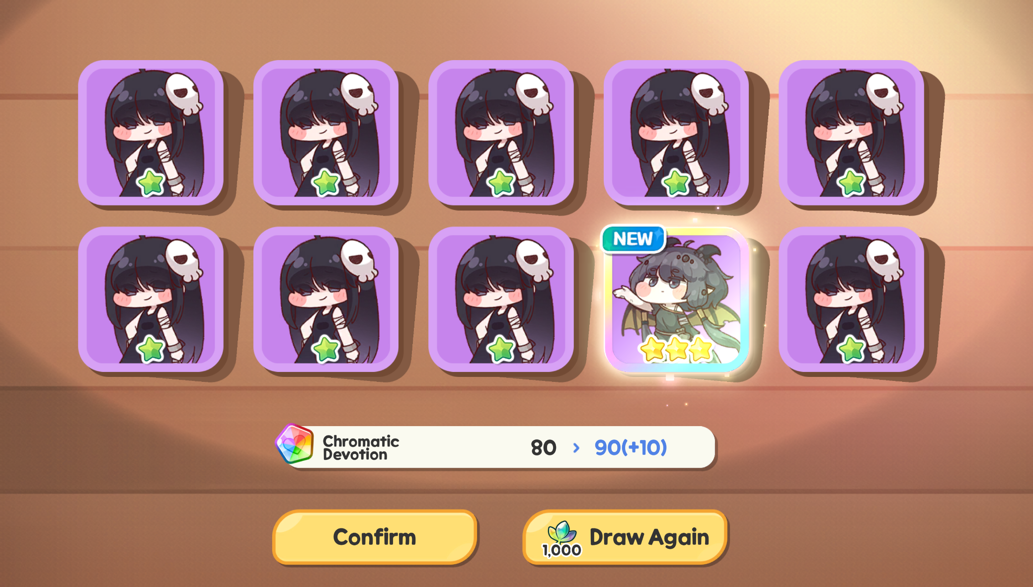Select third skull-girl card in top row
The image size is (1033, 587).
tap(501, 133)
